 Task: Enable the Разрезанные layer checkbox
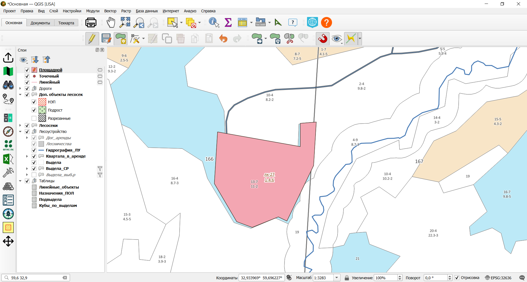[x=34, y=118]
